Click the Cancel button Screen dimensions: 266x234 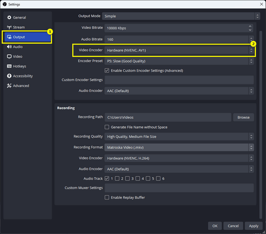[233, 226]
